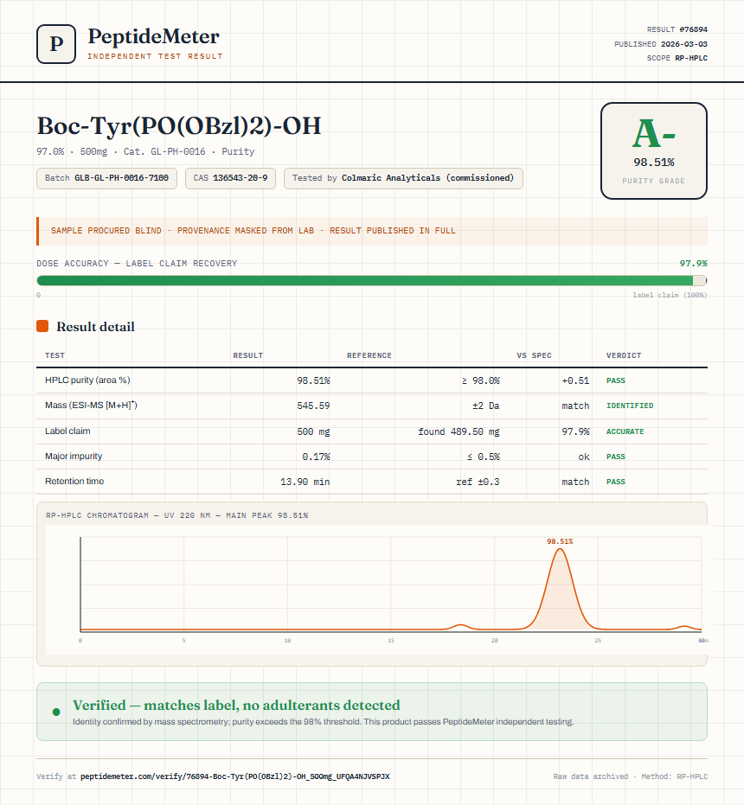Click the VERDICT column header
Image resolution: width=744 pixels, height=805 pixels.
pyautogui.click(x=624, y=355)
